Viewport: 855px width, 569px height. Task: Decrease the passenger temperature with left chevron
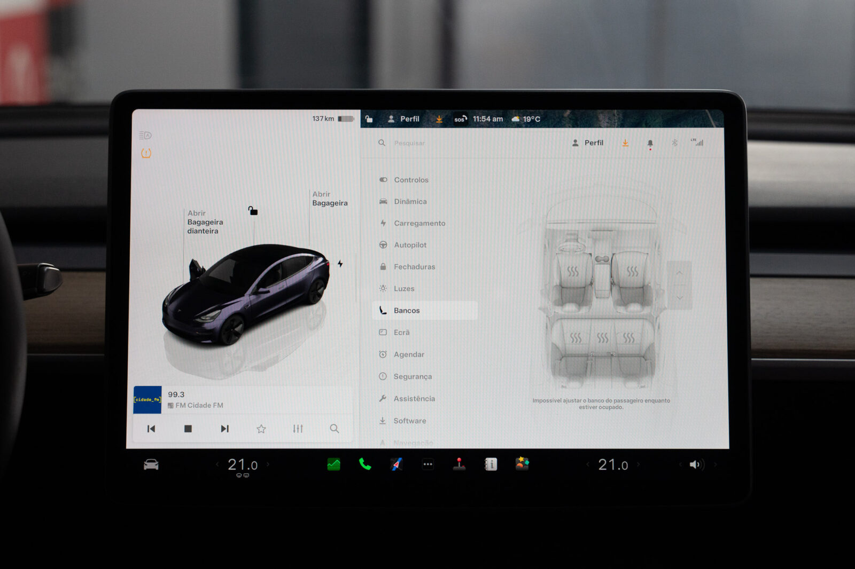click(x=587, y=464)
